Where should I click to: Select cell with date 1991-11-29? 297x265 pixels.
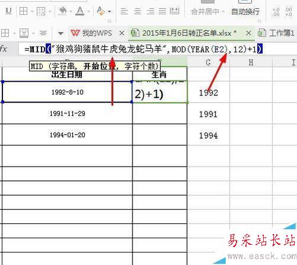[x=67, y=114]
